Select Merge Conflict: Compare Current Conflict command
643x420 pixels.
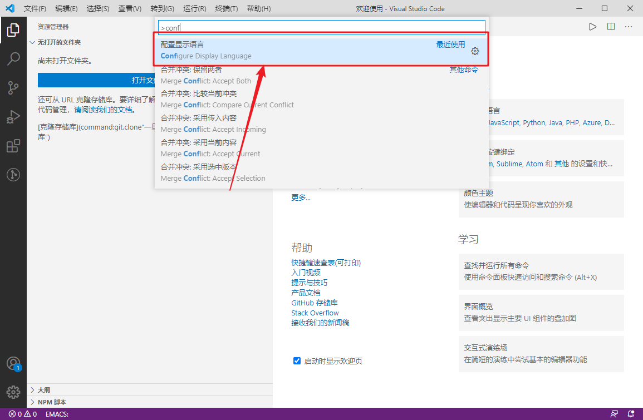pos(322,99)
